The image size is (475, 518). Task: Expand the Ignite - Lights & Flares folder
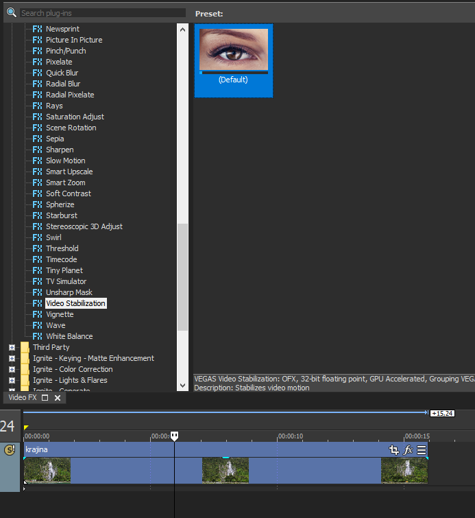click(12, 380)
